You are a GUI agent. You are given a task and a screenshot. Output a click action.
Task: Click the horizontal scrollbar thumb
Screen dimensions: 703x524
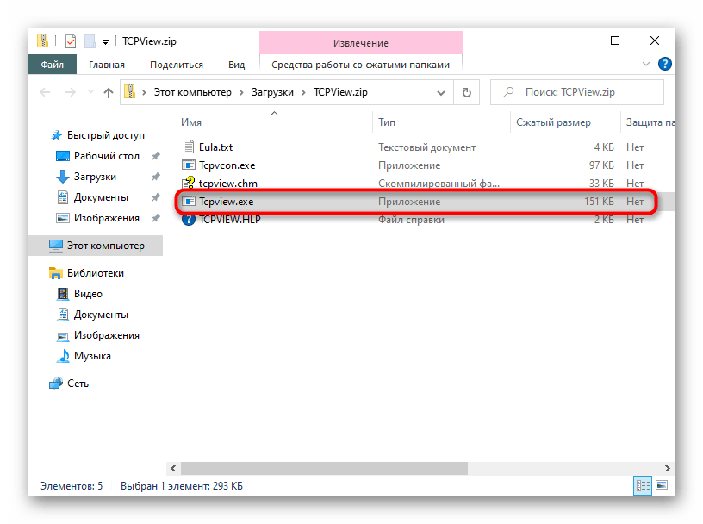[x=324, y=468]
